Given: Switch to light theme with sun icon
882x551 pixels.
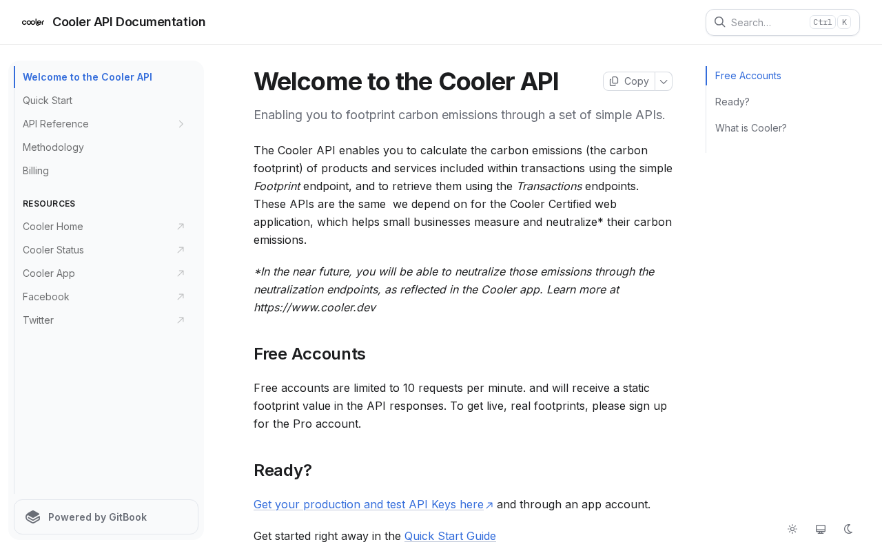Looking at the screenshot, I should pos(792,529).
